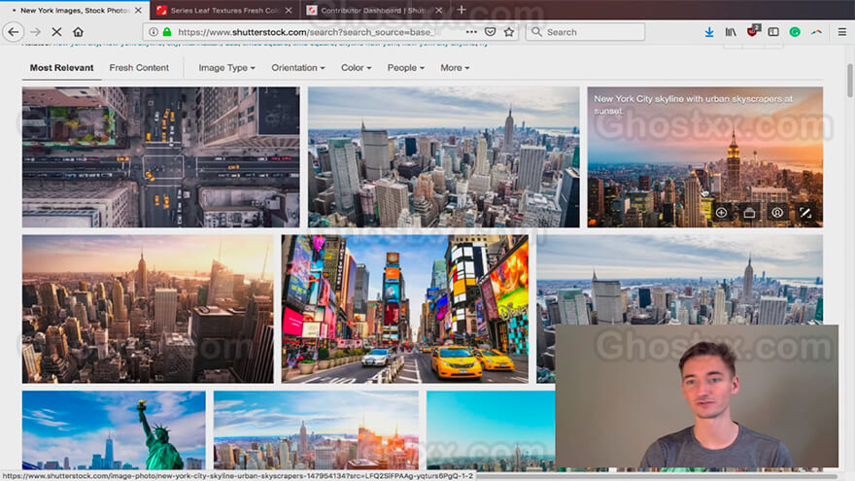Click the multicolor arc extension icon

(x=816, y=32)
